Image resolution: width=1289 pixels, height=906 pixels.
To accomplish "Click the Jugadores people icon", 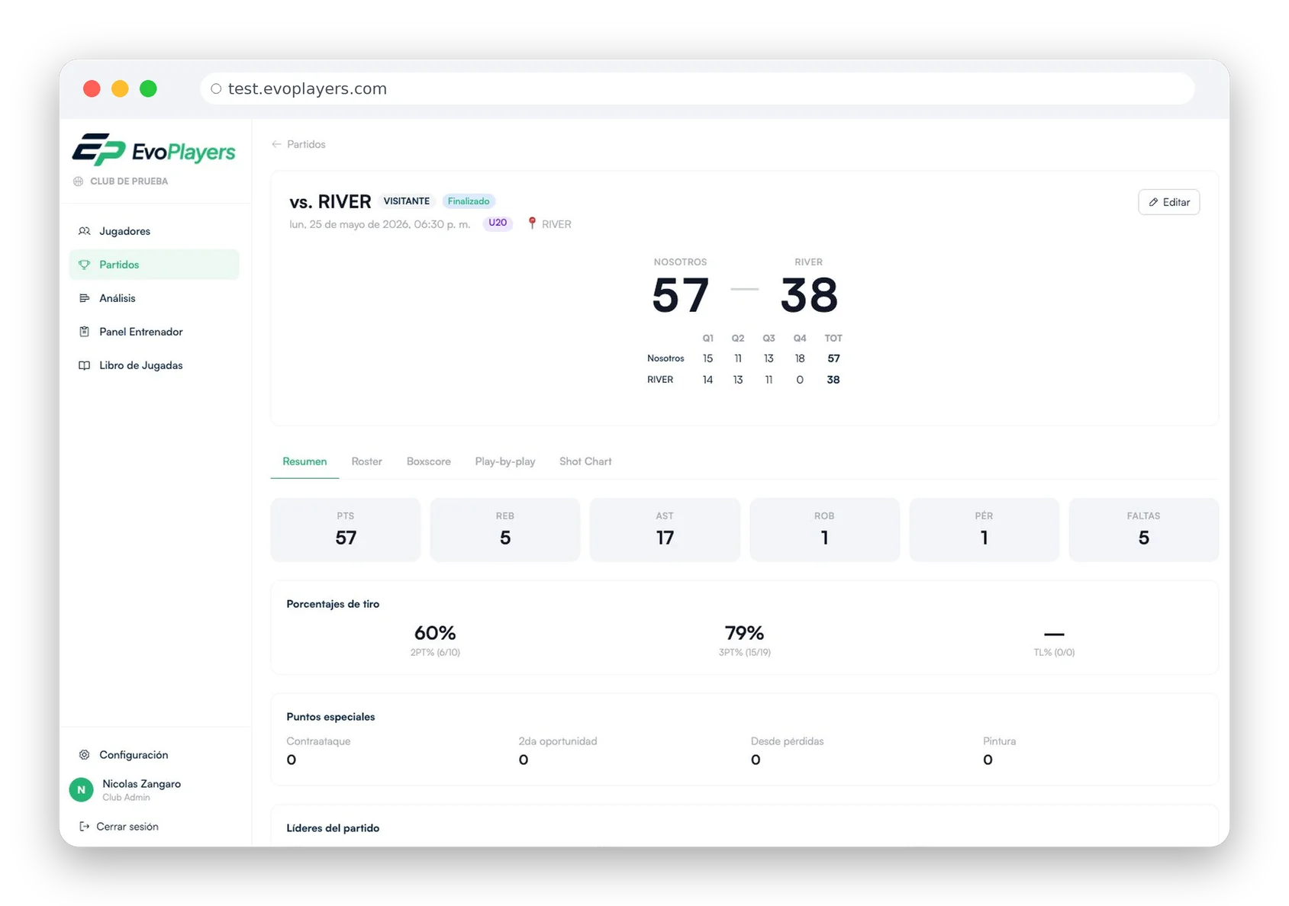I will (x=85, y=231).
